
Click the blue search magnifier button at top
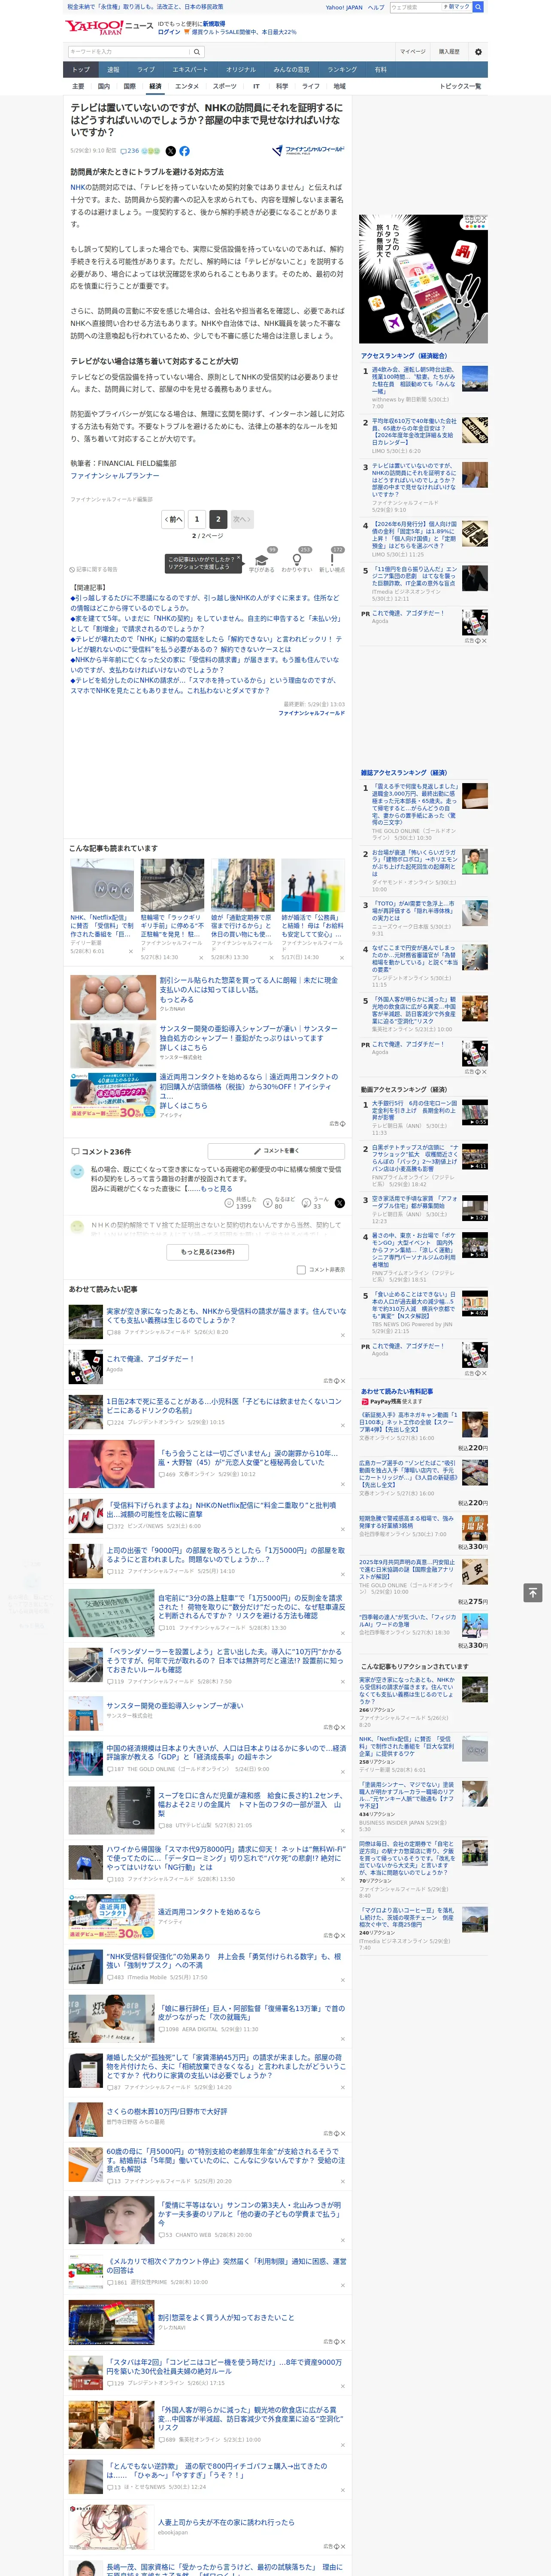click(x=478, y=7)
